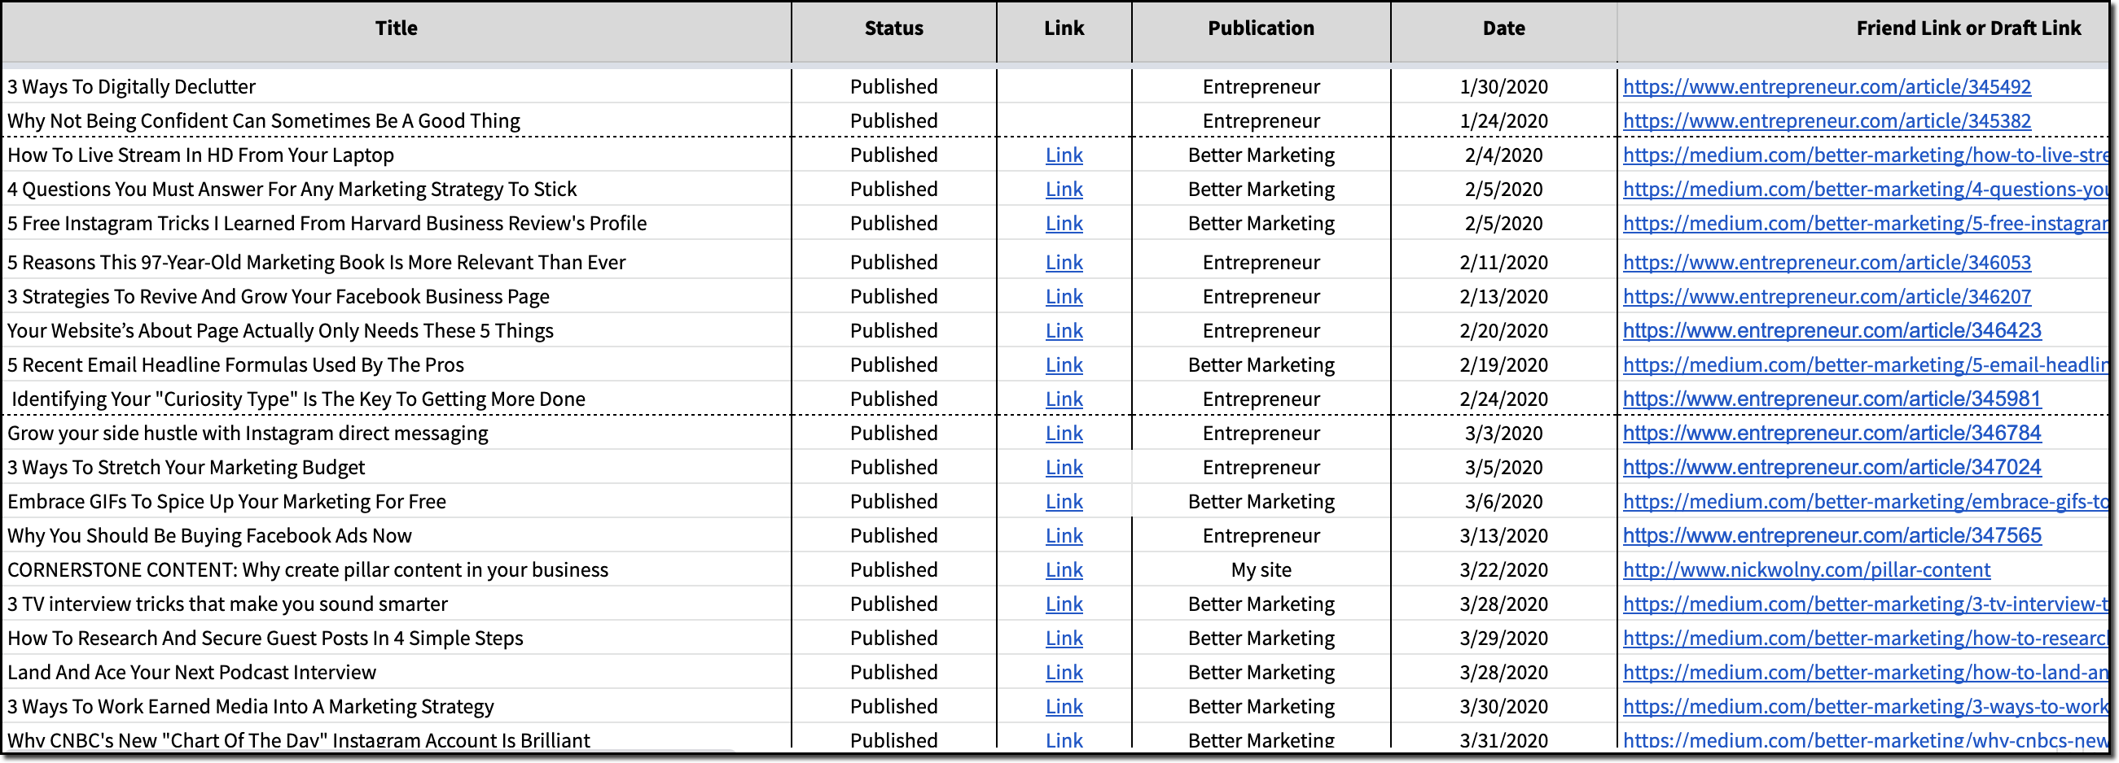This screenshot has height=763, width=2119.
Task: Open Link for Facebook Business Page row
Action: click(1064, 296)
